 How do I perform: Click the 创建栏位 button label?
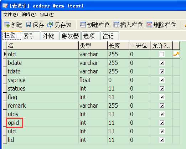pos(98,25)
